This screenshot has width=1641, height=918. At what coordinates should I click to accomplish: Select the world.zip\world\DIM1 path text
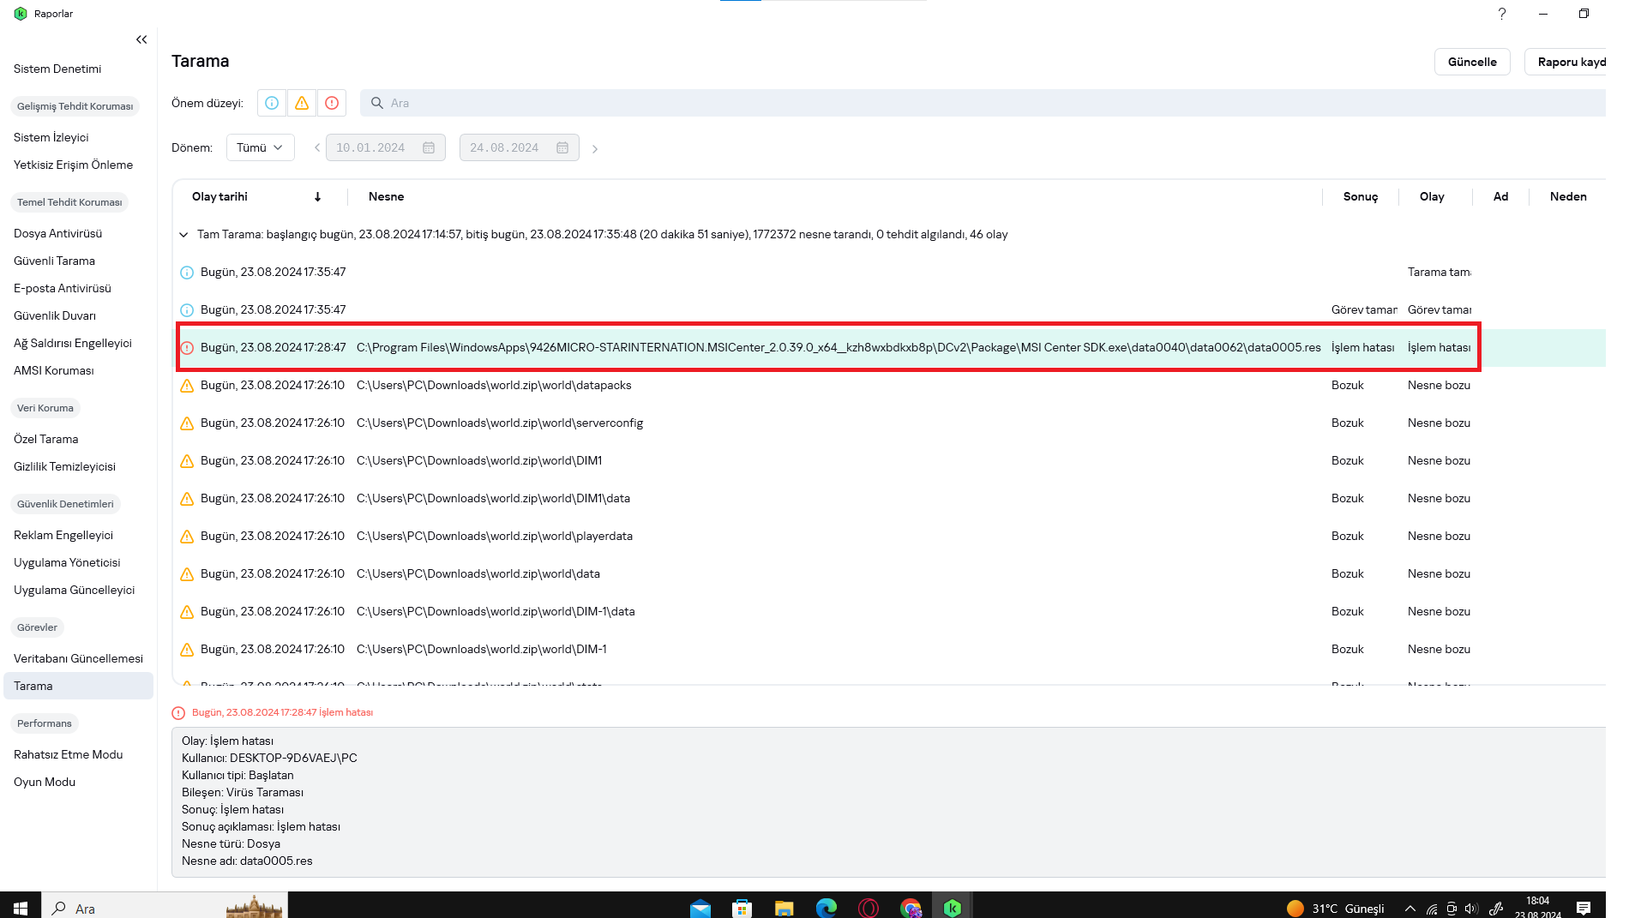[x=479, y=461]
